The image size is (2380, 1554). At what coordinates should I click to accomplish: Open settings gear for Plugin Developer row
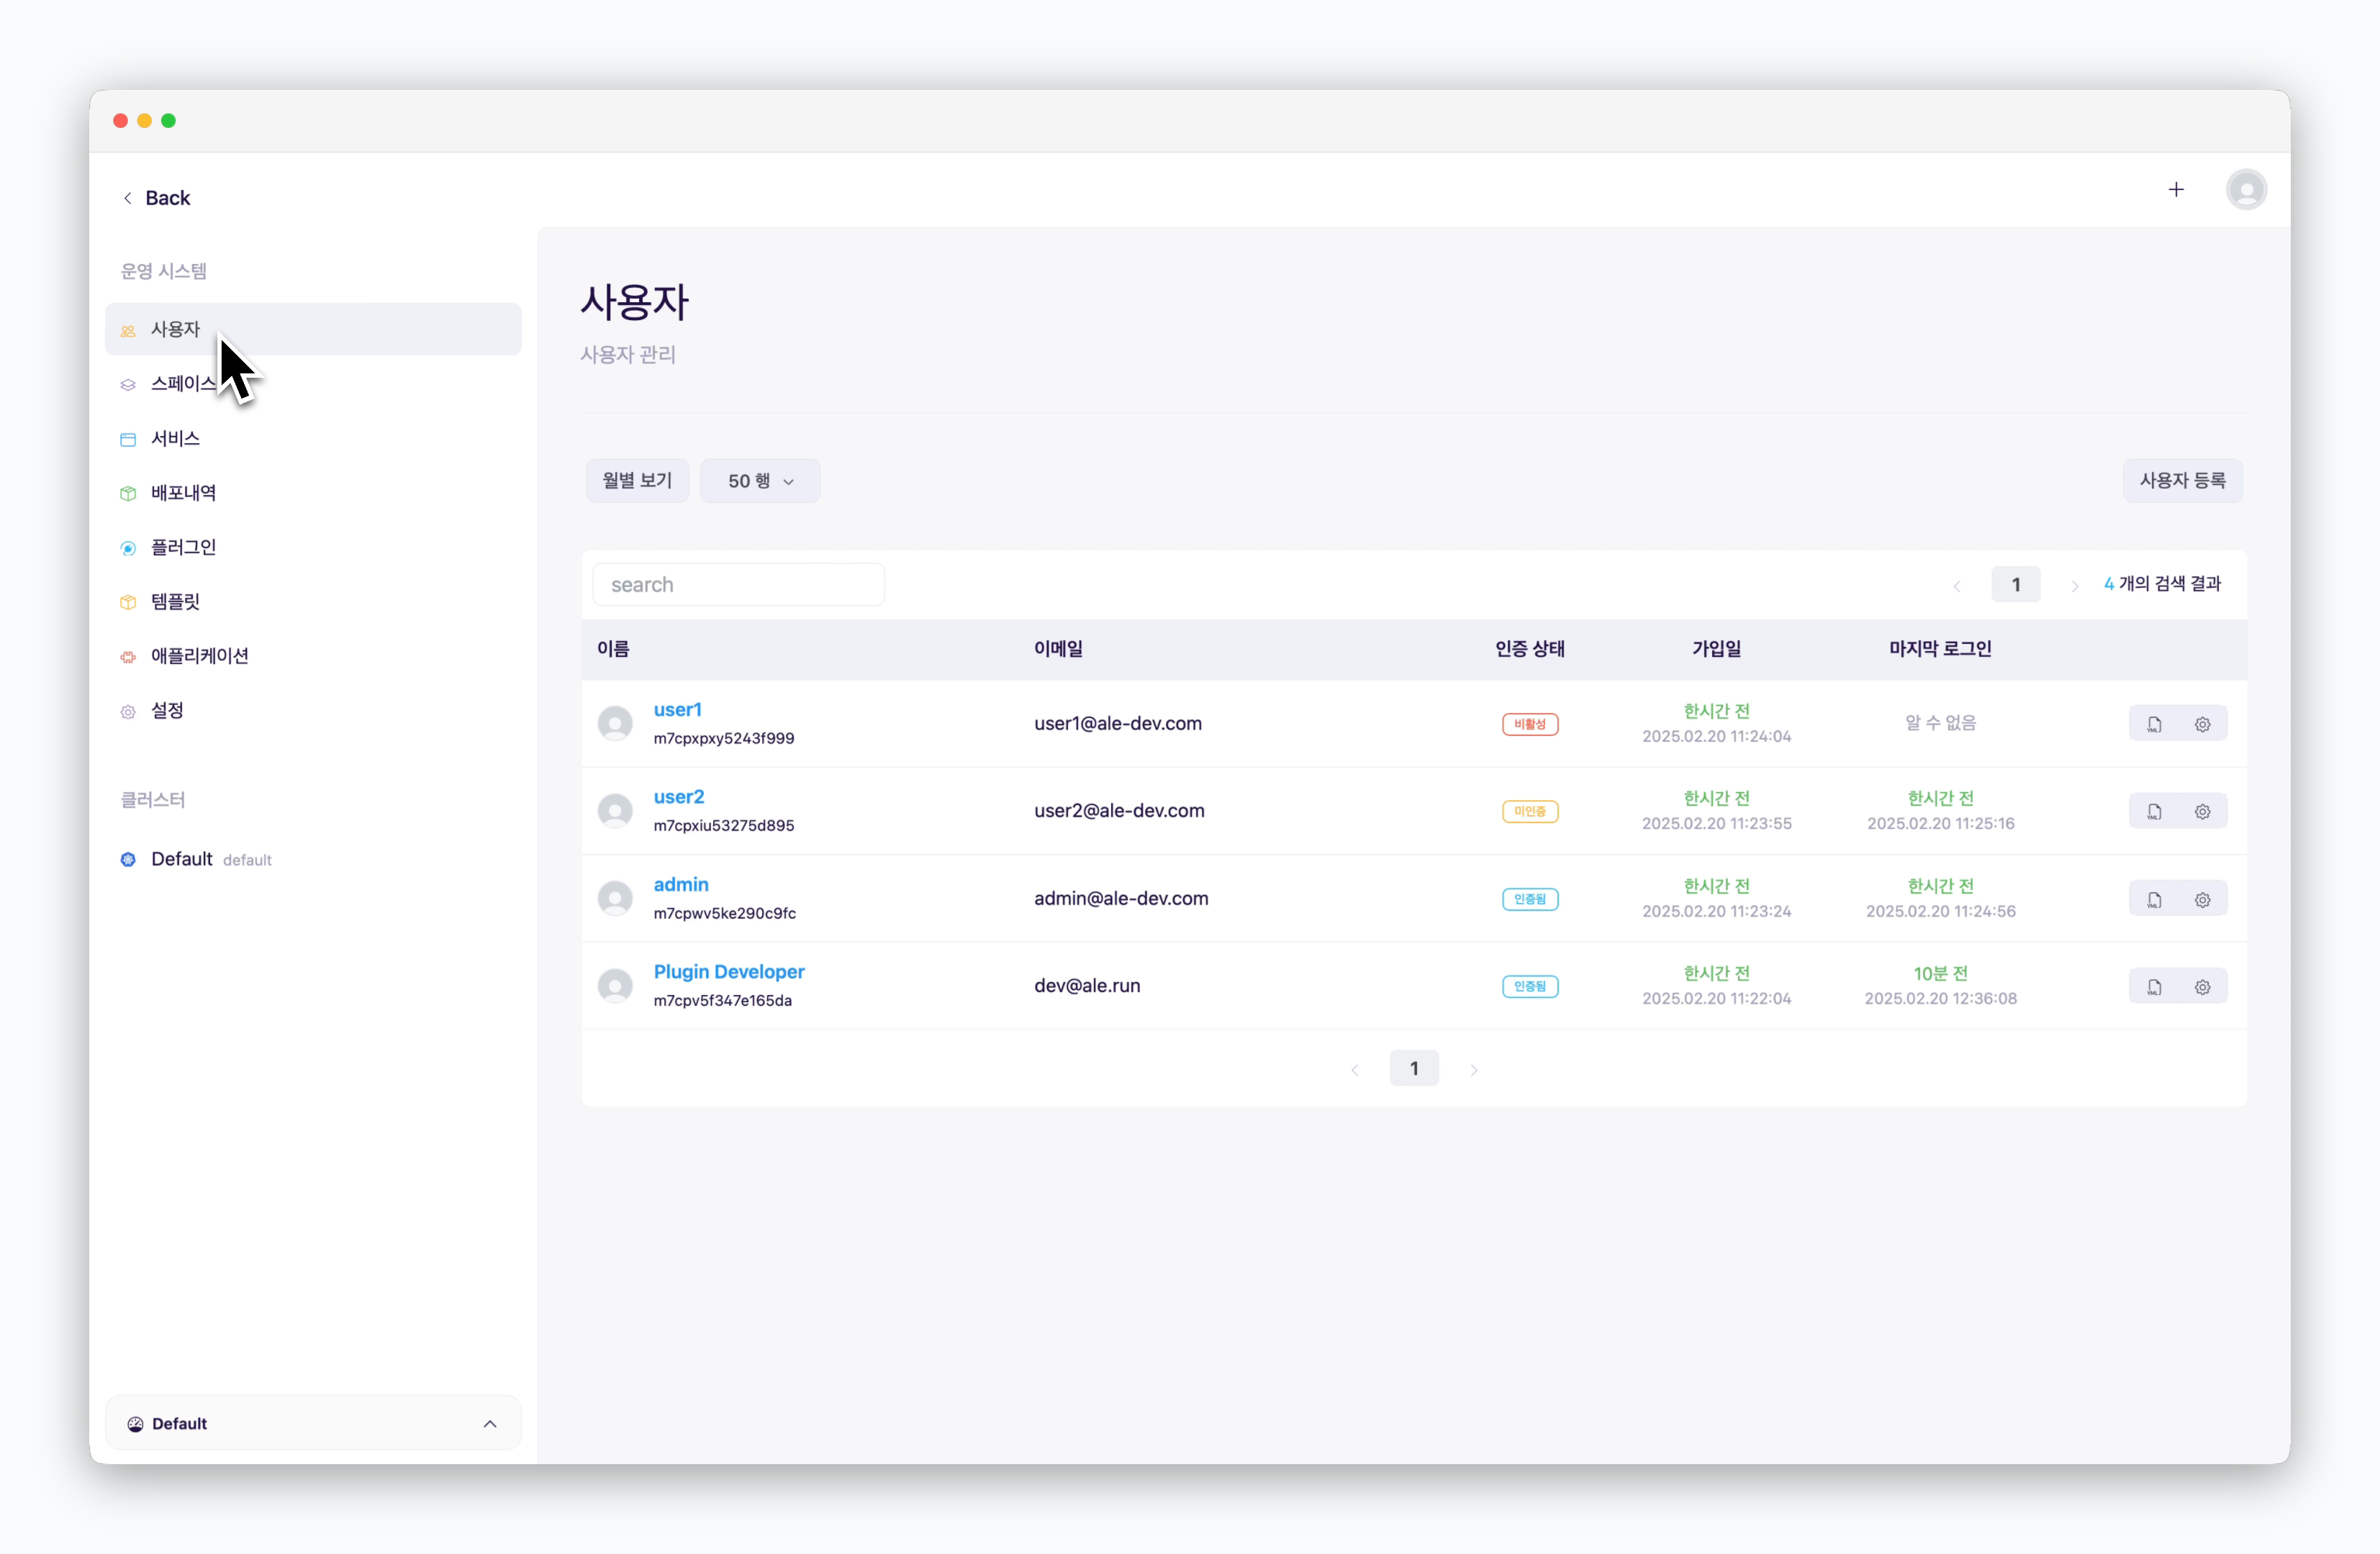(2202, 986)
